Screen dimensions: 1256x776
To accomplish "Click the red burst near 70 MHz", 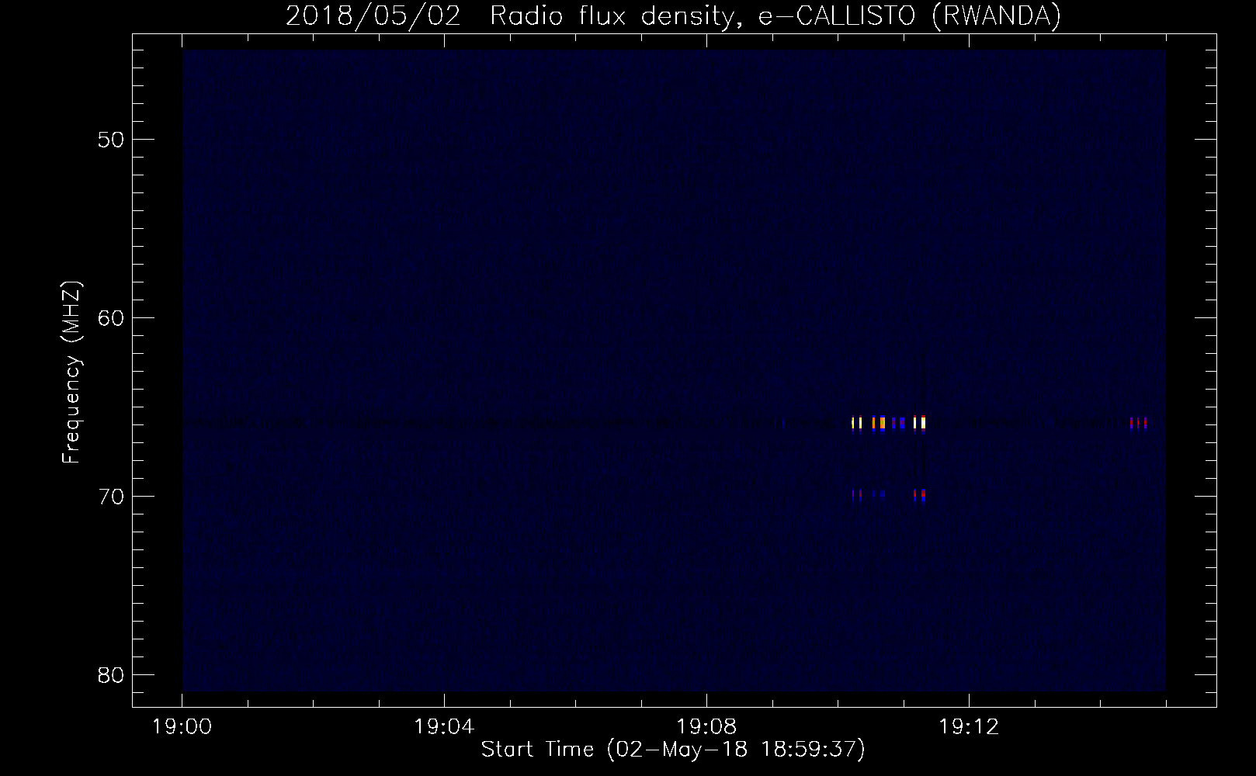I will pyautogui.click(x=920, y=494).
